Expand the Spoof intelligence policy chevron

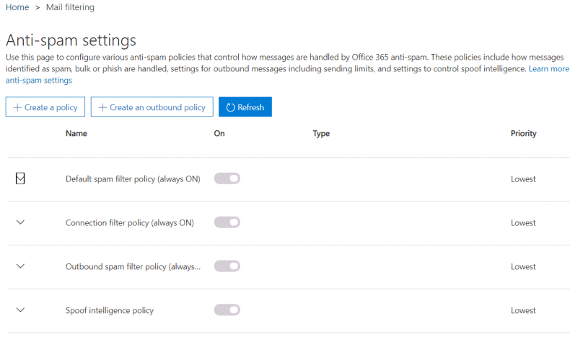[20, 310]
